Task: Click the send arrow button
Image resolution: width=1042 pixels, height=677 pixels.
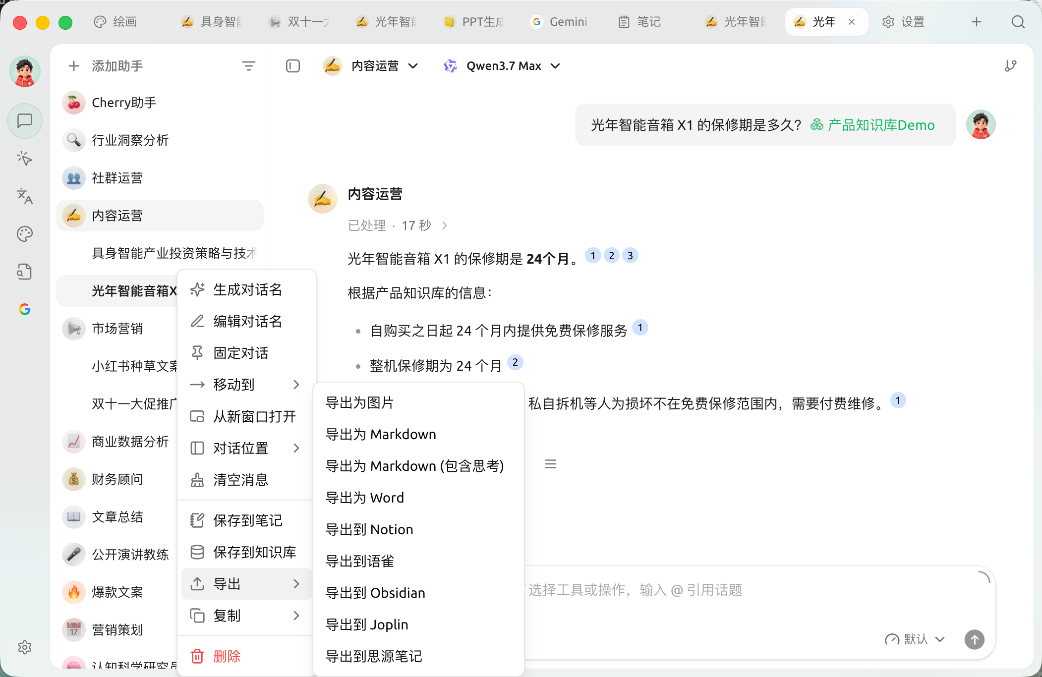Action: coord(974,639)
